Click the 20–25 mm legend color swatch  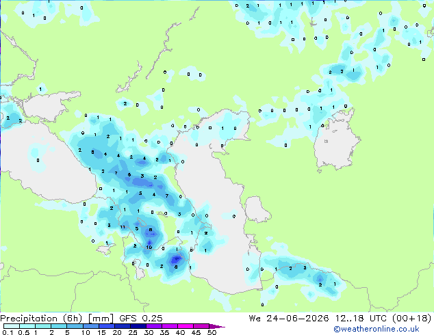point(122,326)
